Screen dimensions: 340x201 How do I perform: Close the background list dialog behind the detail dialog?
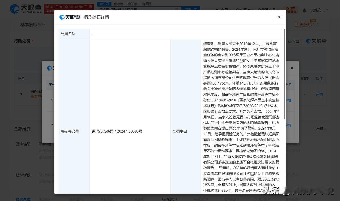pyautogui.click(x=292, y=68)
